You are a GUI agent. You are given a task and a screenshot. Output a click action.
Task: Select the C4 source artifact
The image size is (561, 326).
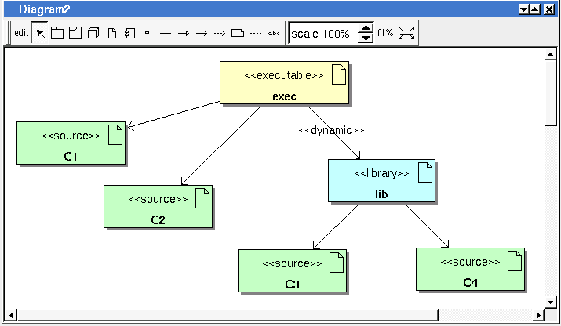471,269
